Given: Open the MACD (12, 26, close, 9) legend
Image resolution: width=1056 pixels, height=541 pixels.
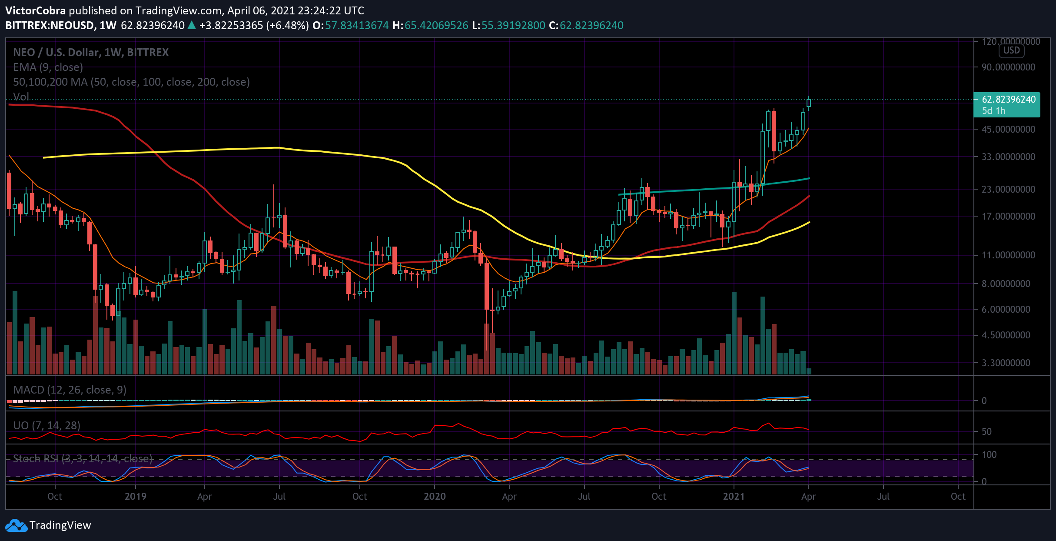Looking at the screenshot, I should coord(70,390).
